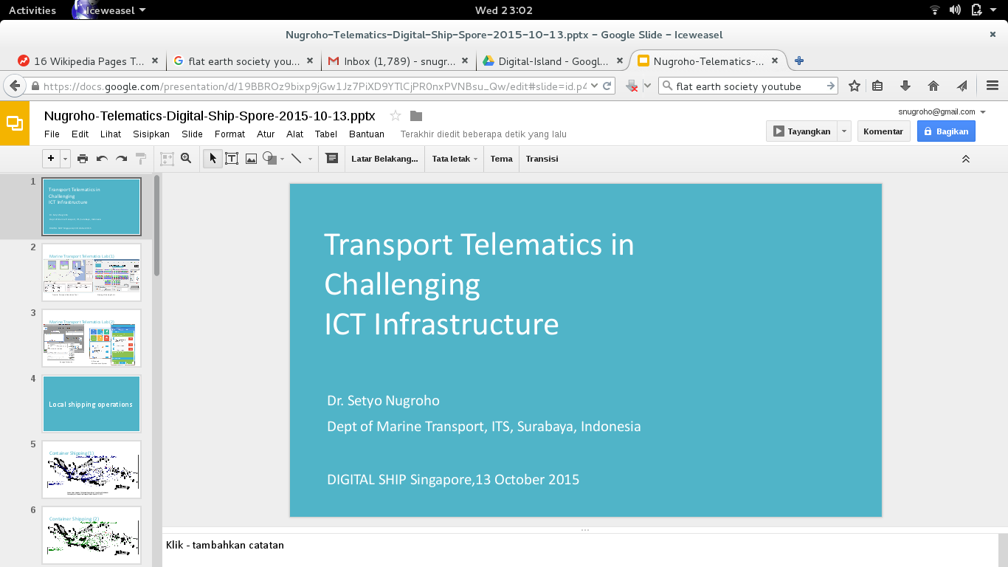The height and width of the screenshot is (567, 1008).
Task: Open the shape tool dropdown arrow
Action: tap(281, 159)
